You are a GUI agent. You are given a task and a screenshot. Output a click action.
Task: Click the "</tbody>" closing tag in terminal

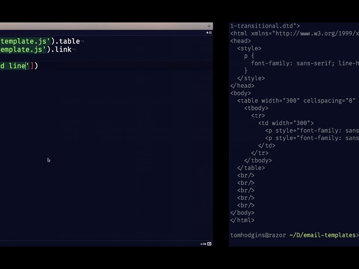[x=258, y=161]
